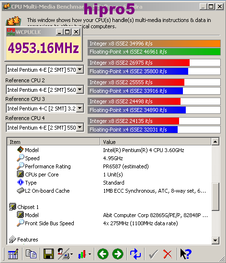Click the blue refresh arrows icon
This screenshot has width=226, height=263.
coord(136,254)
